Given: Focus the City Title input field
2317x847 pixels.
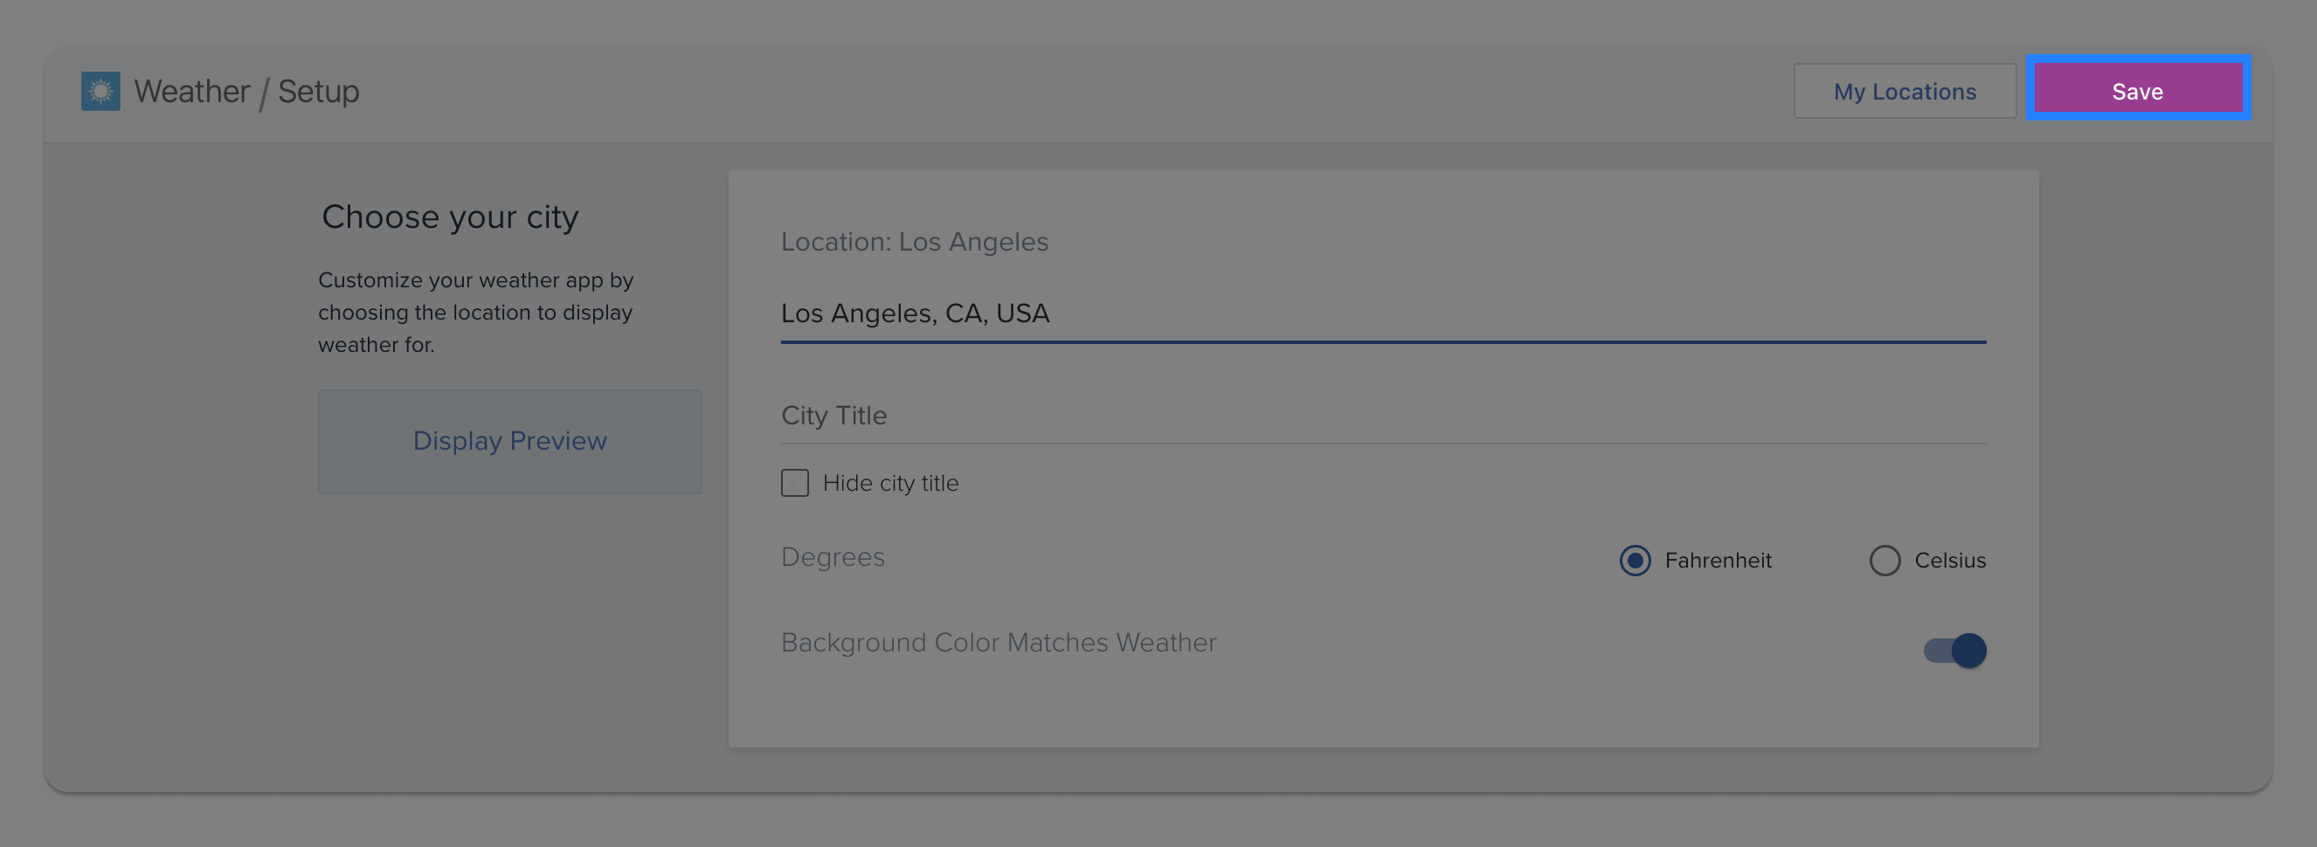Looking at the screenshot, I should (1382, 416).
